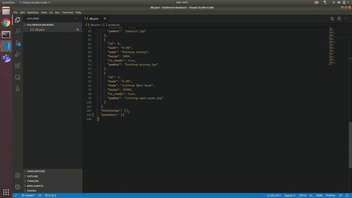The width and height of the screenshot is (352, 198).
Task: Click the Activities button in top bar
Action: (x=8, y=2)
